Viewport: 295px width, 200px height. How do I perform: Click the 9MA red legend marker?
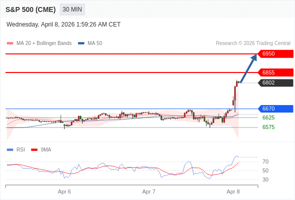(x=34, y=150)
